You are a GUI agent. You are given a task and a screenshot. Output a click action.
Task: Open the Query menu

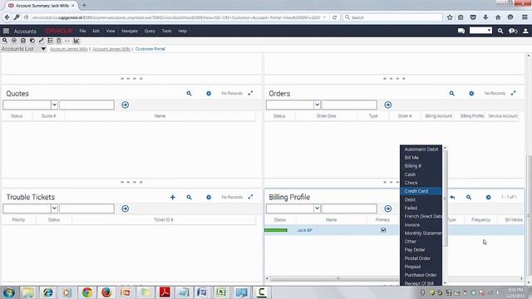point(150,31)
